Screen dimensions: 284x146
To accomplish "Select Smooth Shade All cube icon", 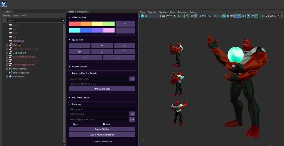I will pos(224,16).
